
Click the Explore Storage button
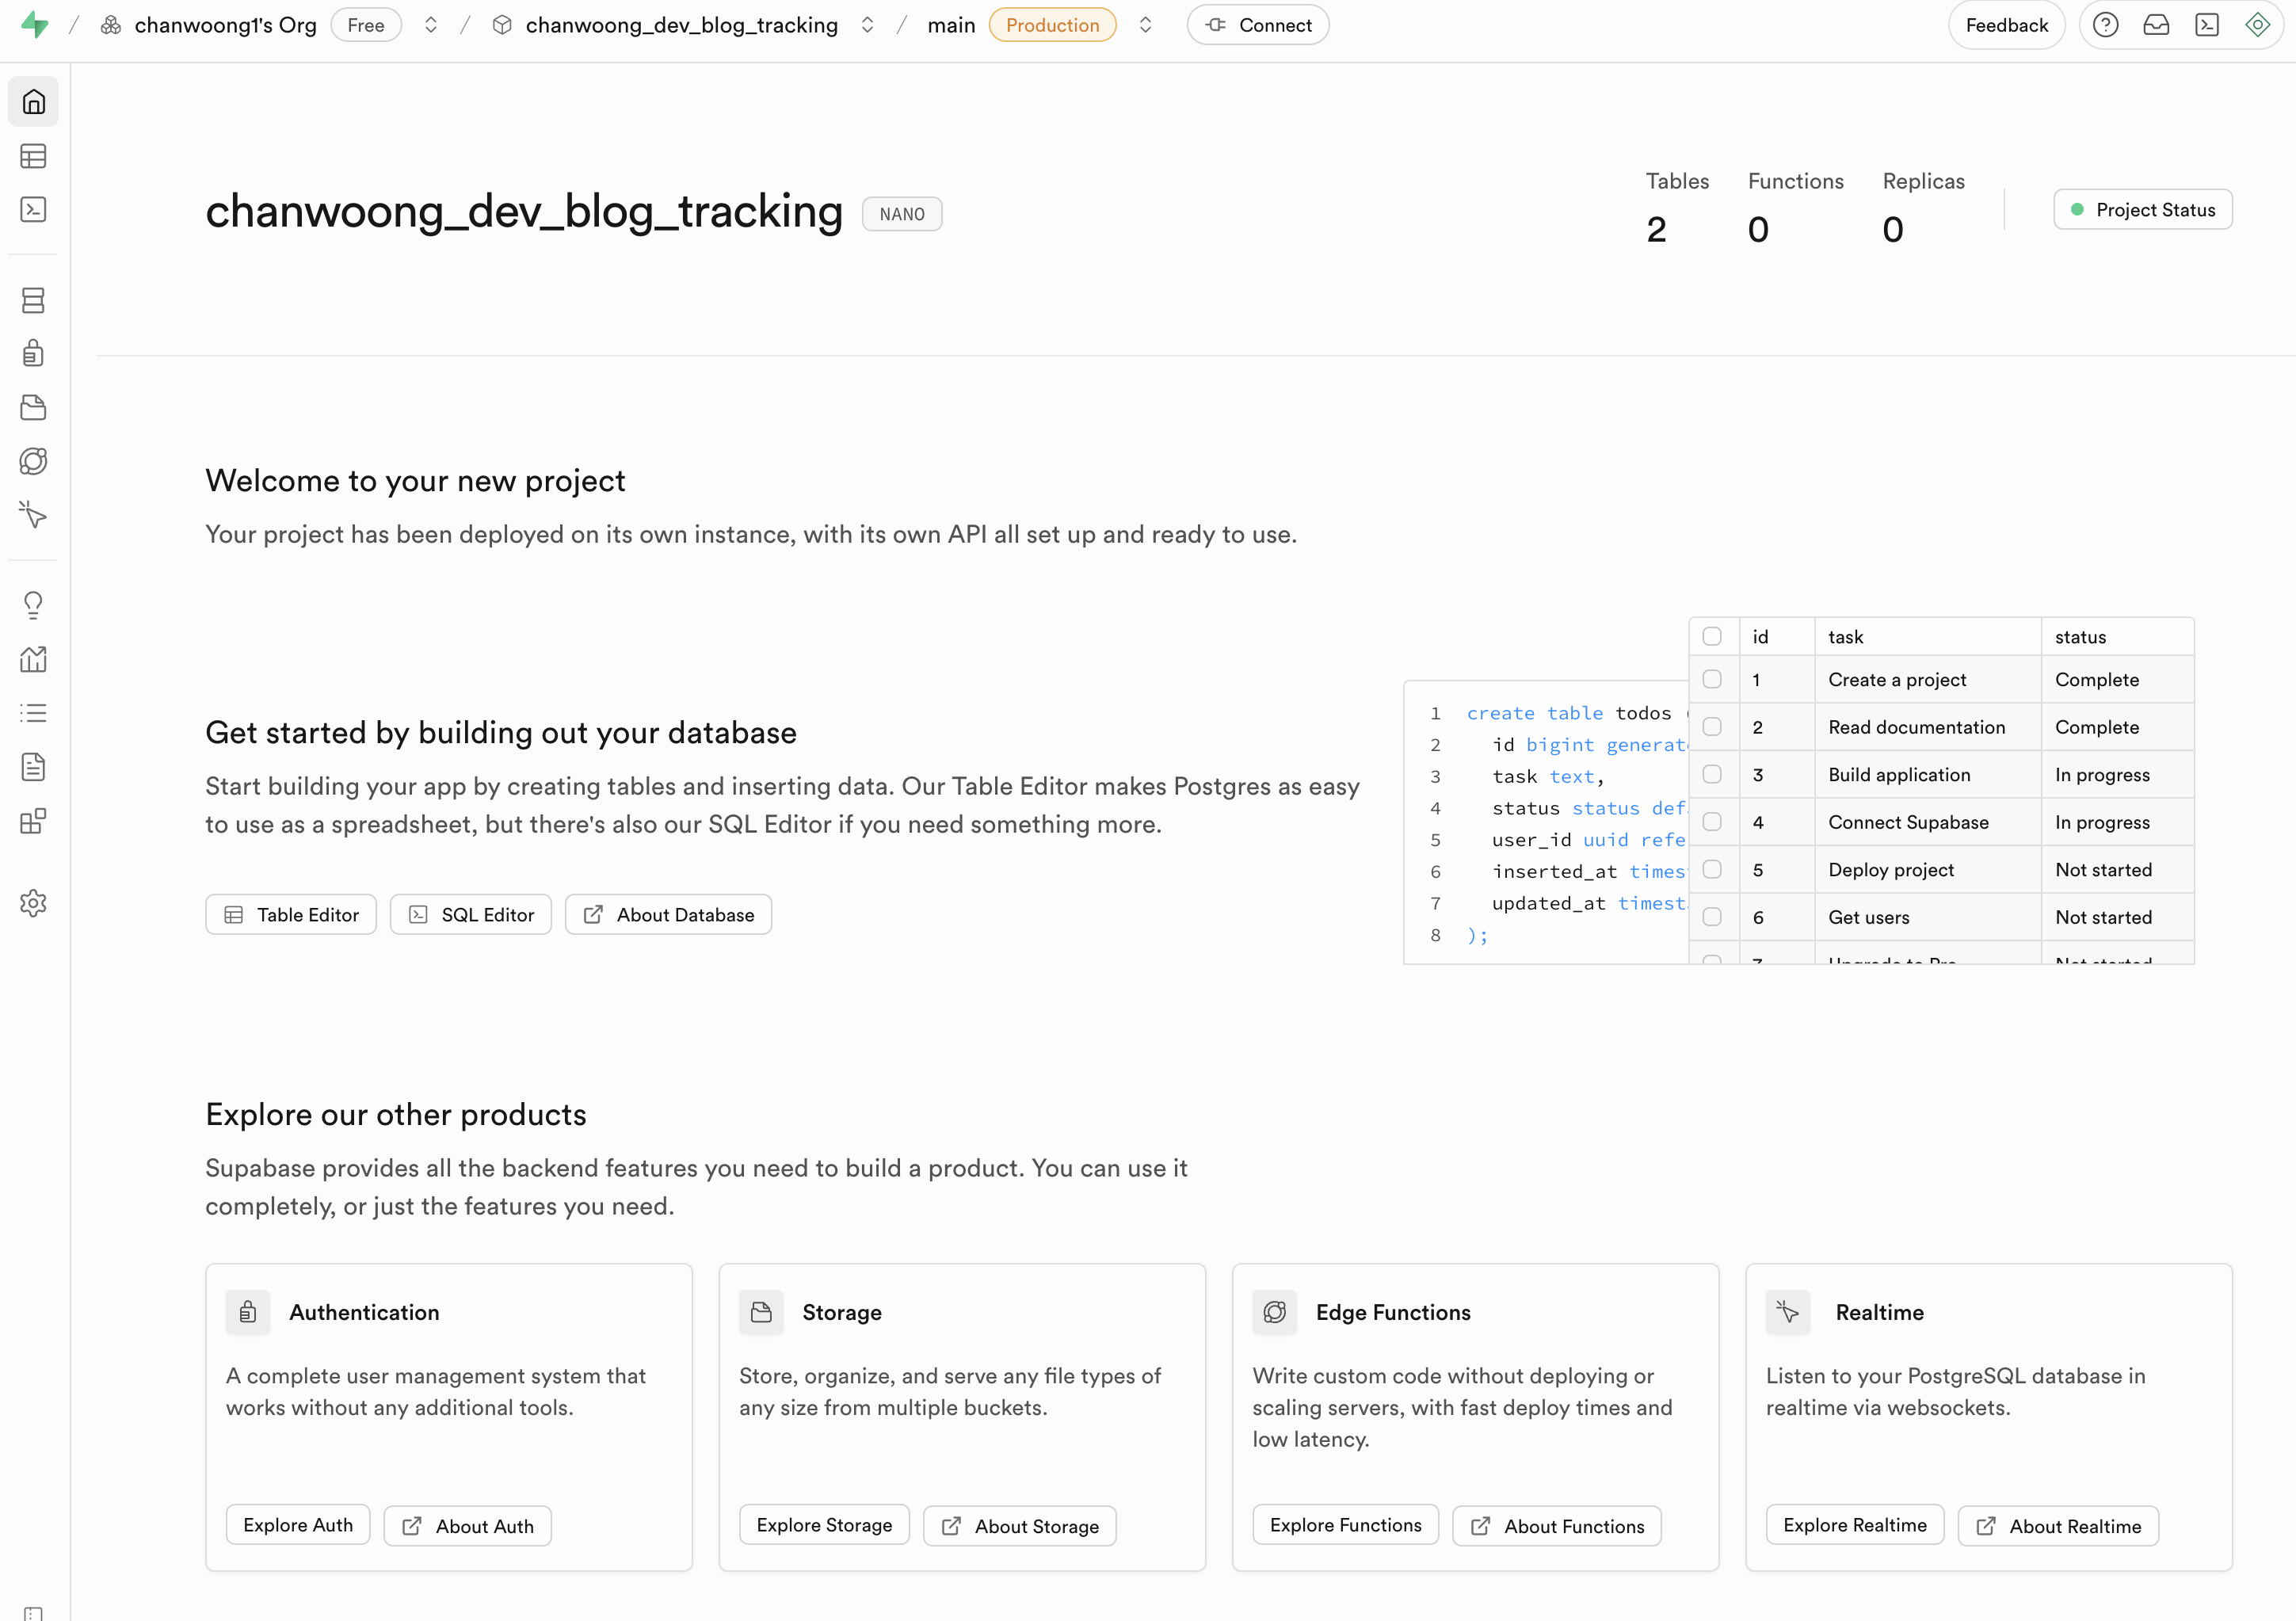click(824, 1525)
